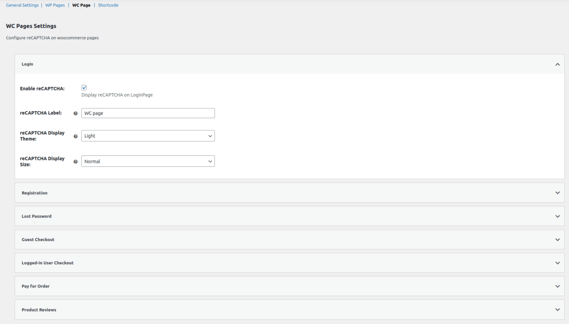Click help icon beside reCAPTCHA Label
The height and width of the screenshot is (324, 569).
(x=75, y=114)
